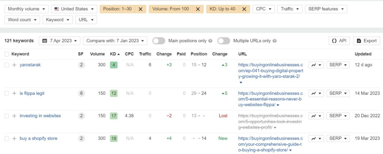Open chart icon for yarostarak row
The image size is (383, 154).
[x=316, y=65]
